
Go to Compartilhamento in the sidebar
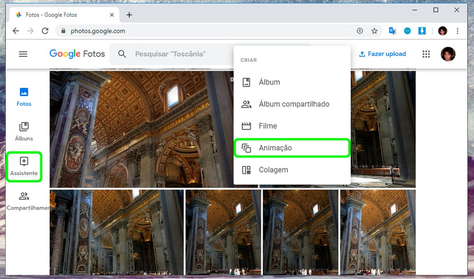click(x=25, y=201)
